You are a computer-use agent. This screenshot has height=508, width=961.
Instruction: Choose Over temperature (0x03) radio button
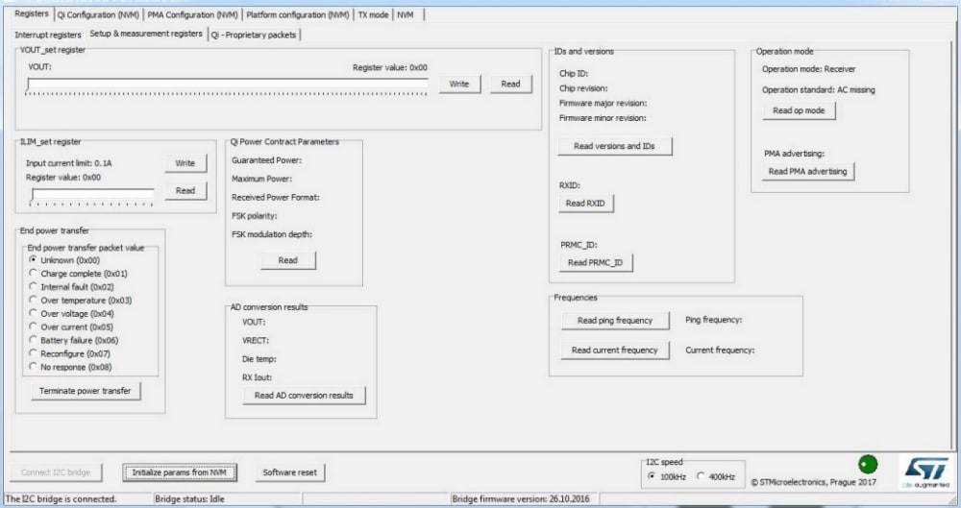click(34, 301)
